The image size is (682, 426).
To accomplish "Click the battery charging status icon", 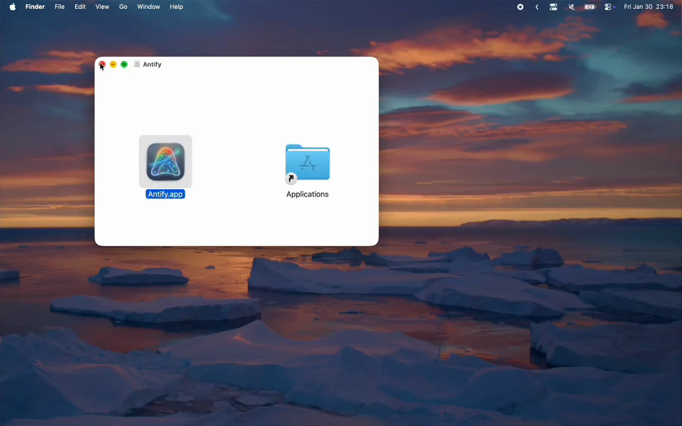I will coord(590,7).
